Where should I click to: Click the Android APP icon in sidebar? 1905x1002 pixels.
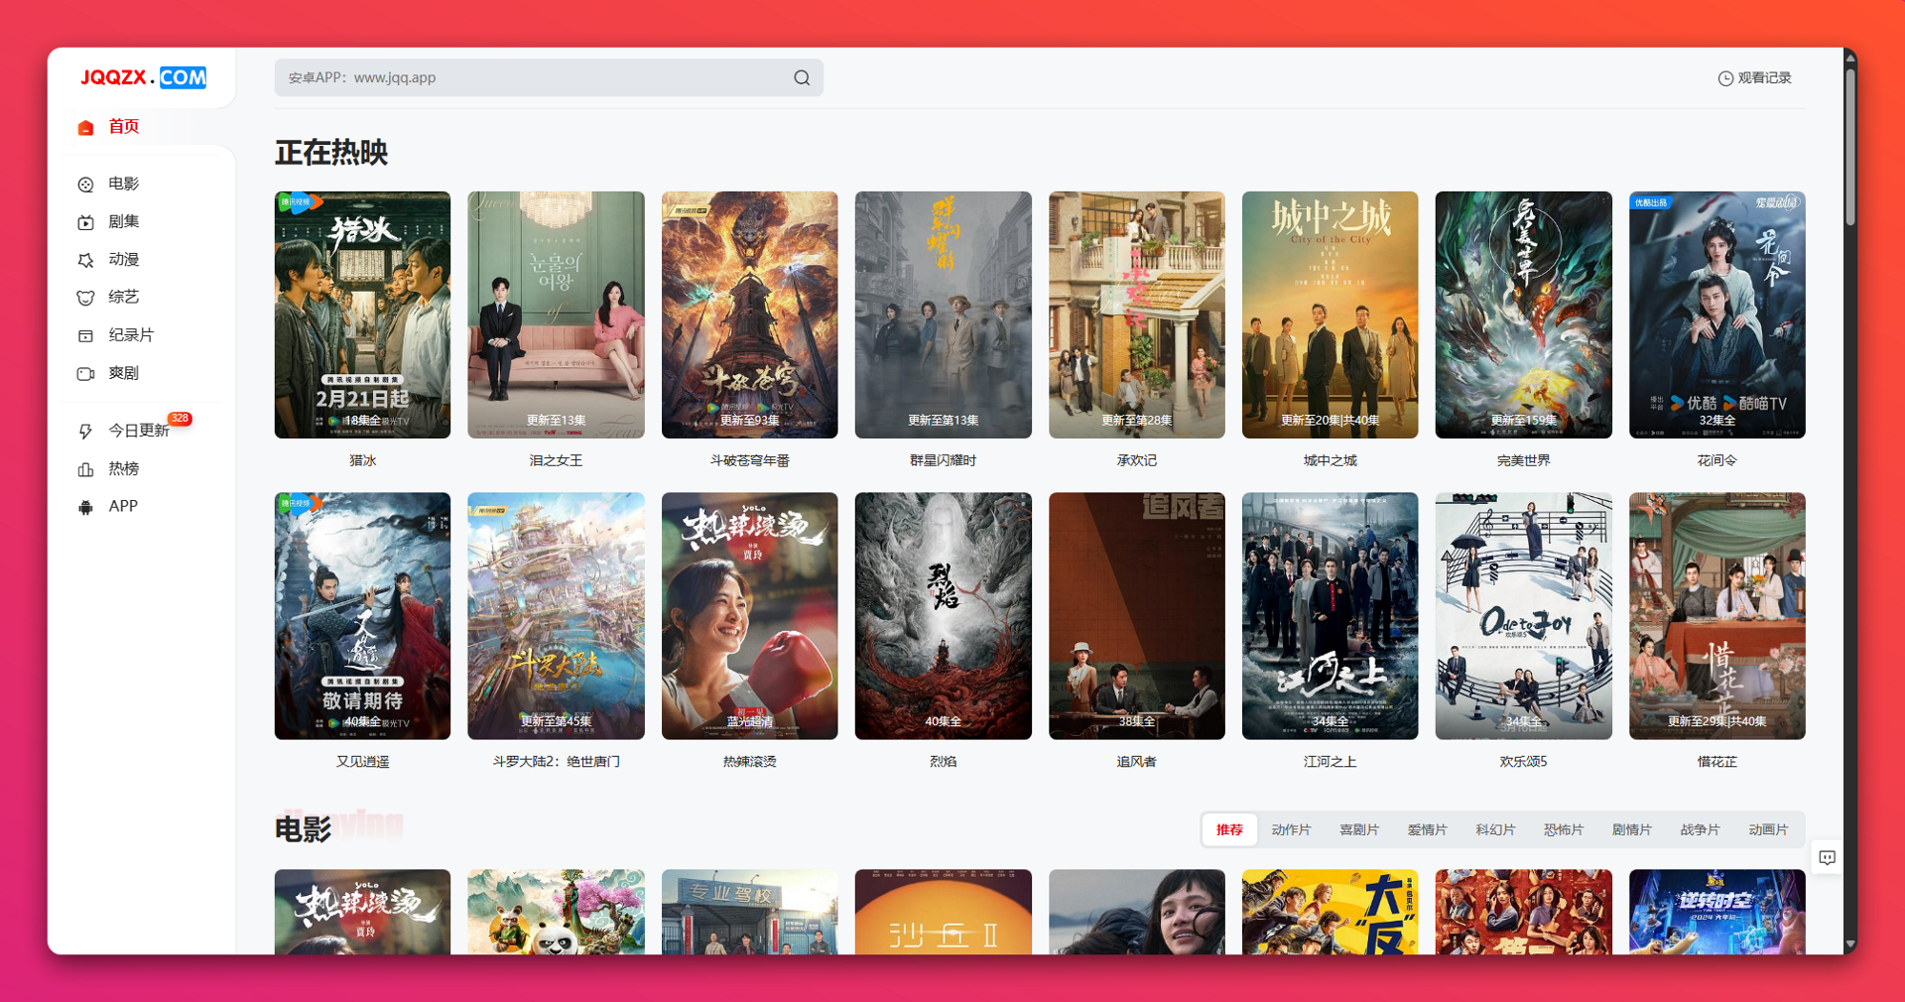(86, 507)
